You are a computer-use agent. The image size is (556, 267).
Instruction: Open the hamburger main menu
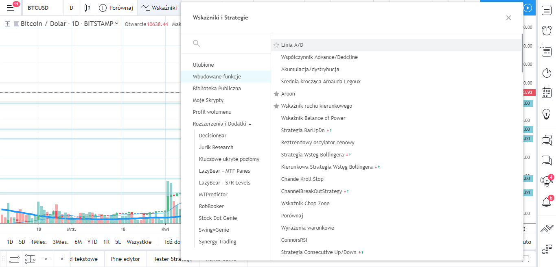11,8
